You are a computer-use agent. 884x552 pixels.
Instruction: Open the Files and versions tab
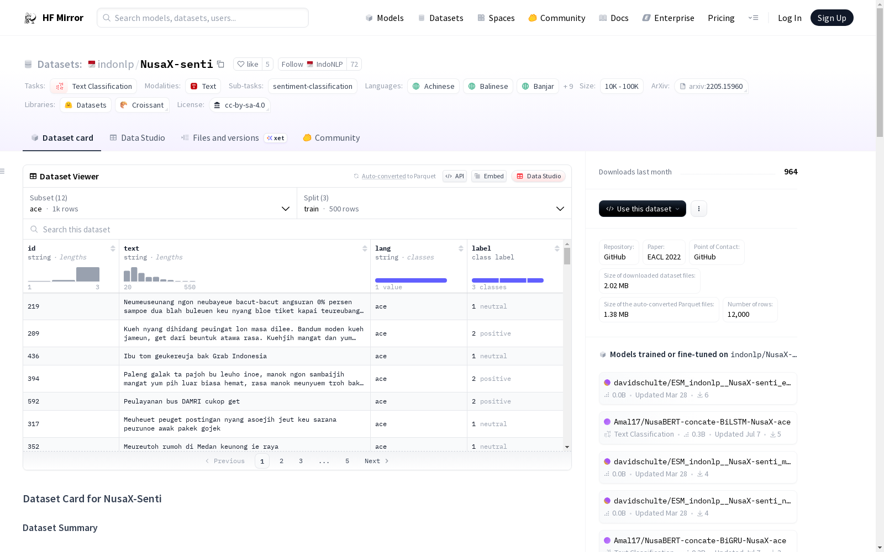[234, 138]
